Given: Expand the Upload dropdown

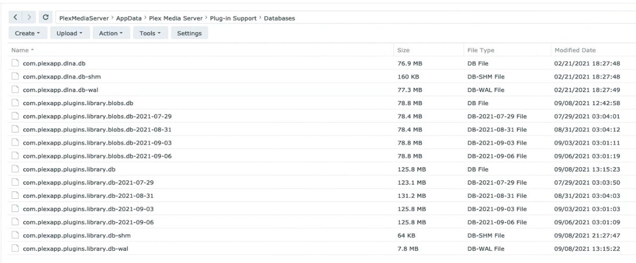Looking at the screenshot, I should click(x=69, y=34).
